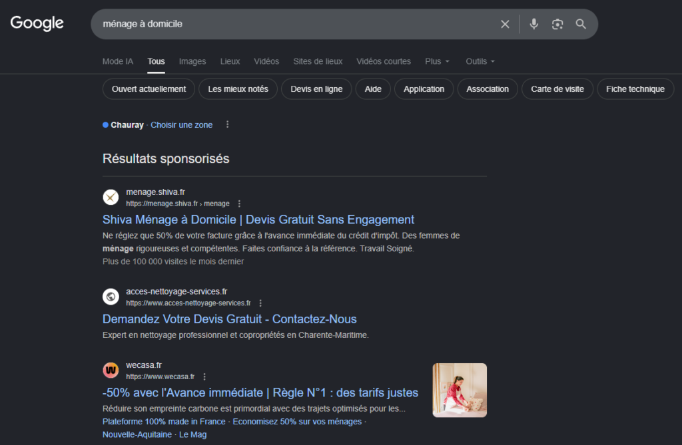
Task: Click the https://menage.shiva.fr › menage URL
Action: tap(178, 204)
